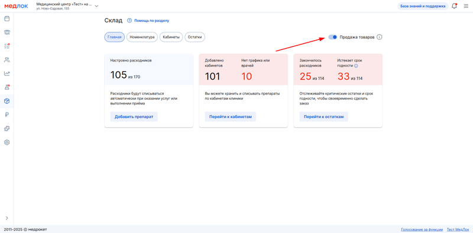Open the analytics chart sidebar icon

(x=7, y=74)
